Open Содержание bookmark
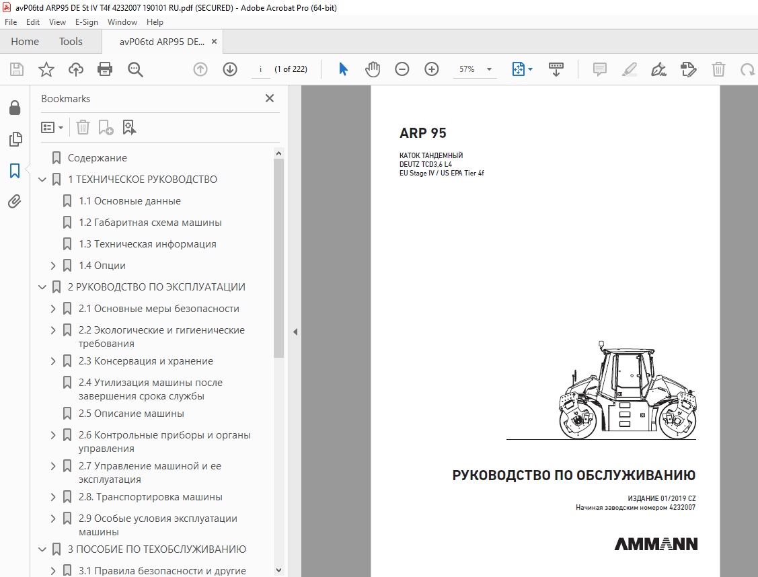The image size is (758, 577). tap(97, 158)
